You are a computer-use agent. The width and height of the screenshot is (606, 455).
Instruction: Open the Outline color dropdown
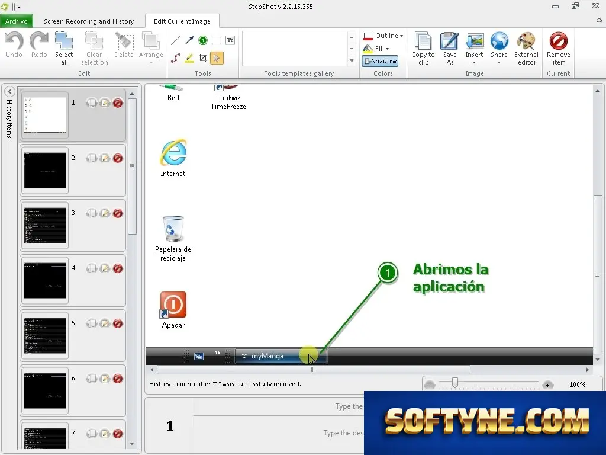click(x=383, y=36)
